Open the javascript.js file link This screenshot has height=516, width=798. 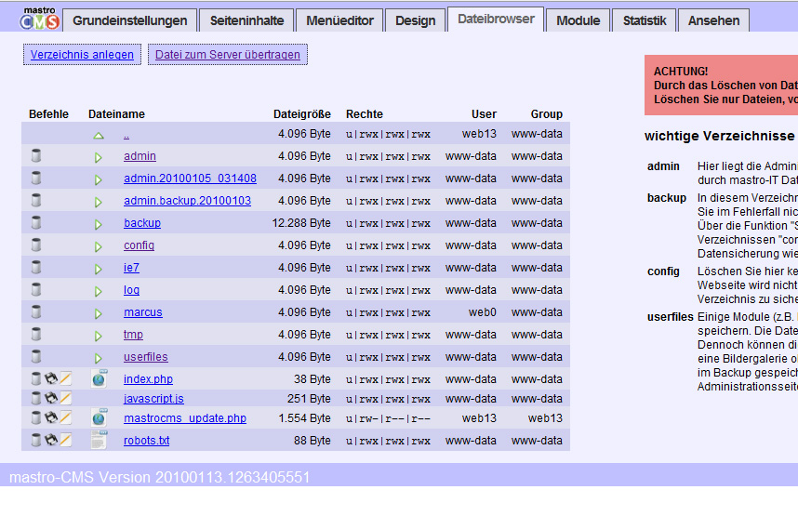pos(153,399)
